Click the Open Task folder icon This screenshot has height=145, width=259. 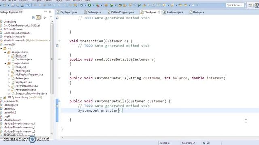(x=125, y=5)
